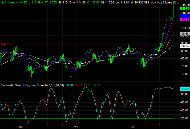Select the gray 88.63 price level tag
Viewport: 190px width, 129px height.
pyautogui.click(x=185, y=46)
